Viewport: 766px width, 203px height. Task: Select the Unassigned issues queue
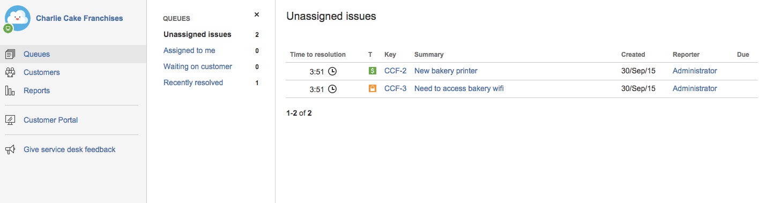(x=197, y=34)
